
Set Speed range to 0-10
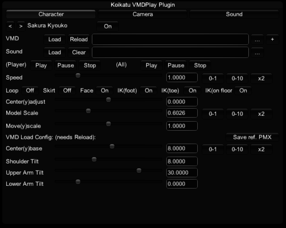point(237,78)
